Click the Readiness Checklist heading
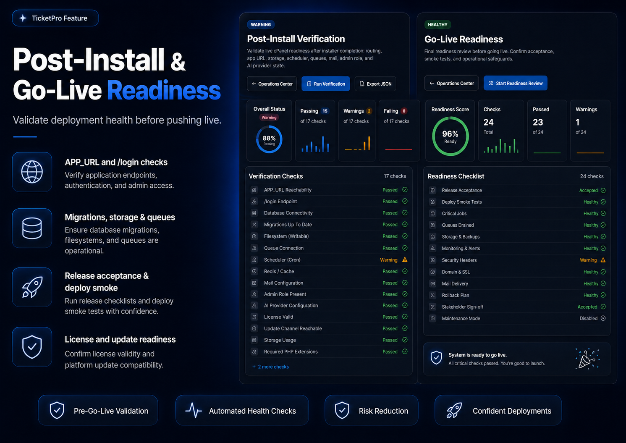 point(456,176)
